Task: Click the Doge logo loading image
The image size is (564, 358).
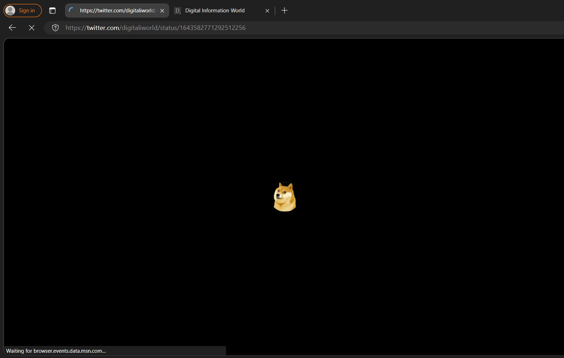Action: pyautogui.click(x=285, y=197)
